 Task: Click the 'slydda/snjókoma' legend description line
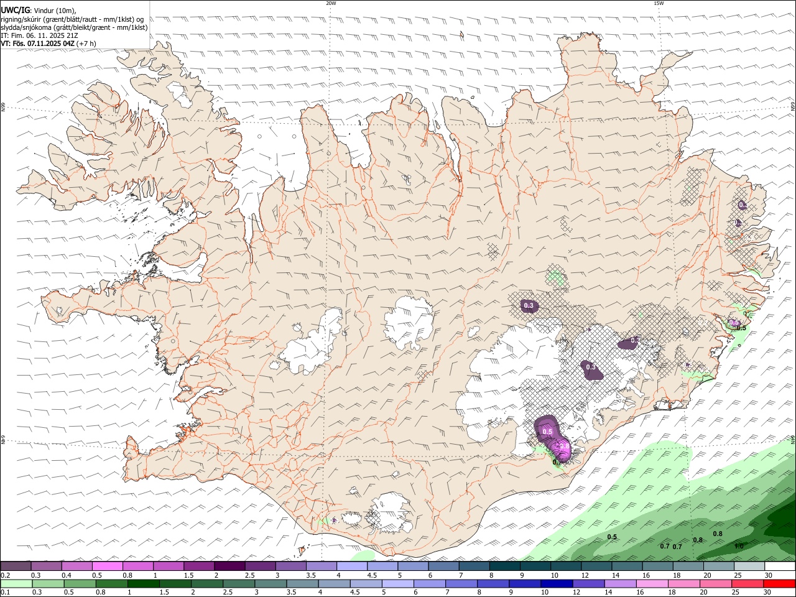[x=74, y=27]
